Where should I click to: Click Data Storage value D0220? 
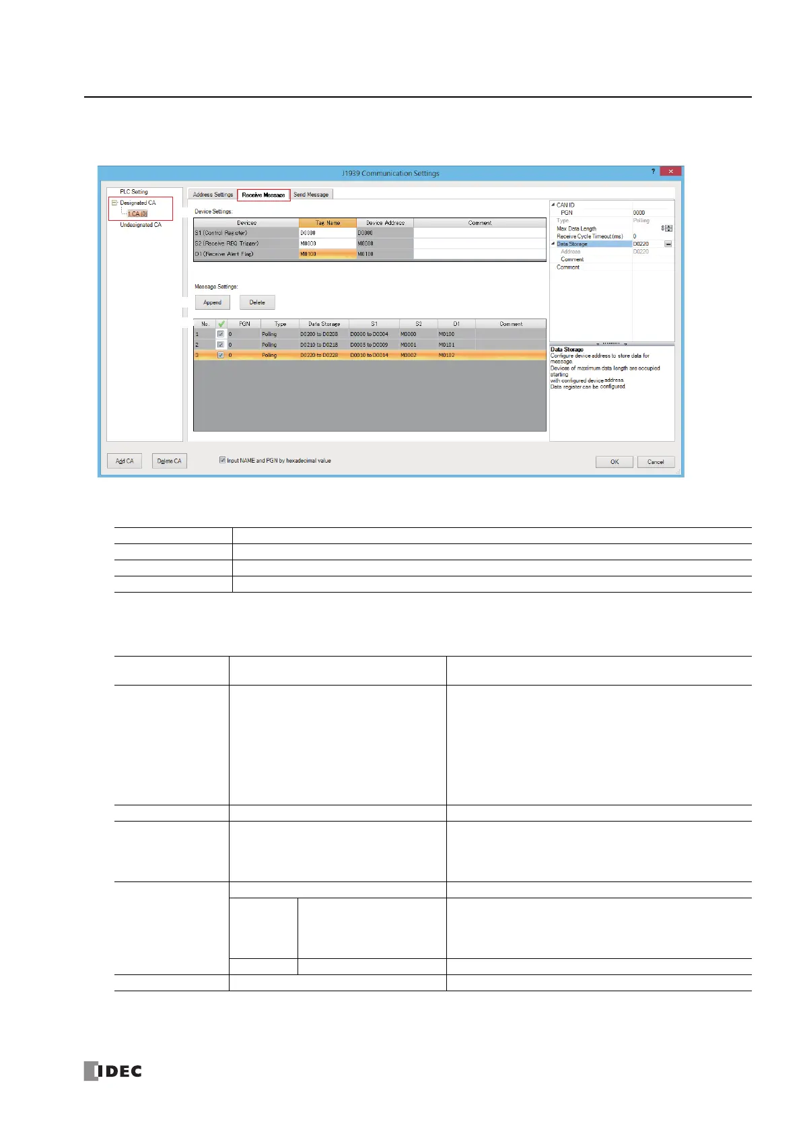click(x=648, y=244)
